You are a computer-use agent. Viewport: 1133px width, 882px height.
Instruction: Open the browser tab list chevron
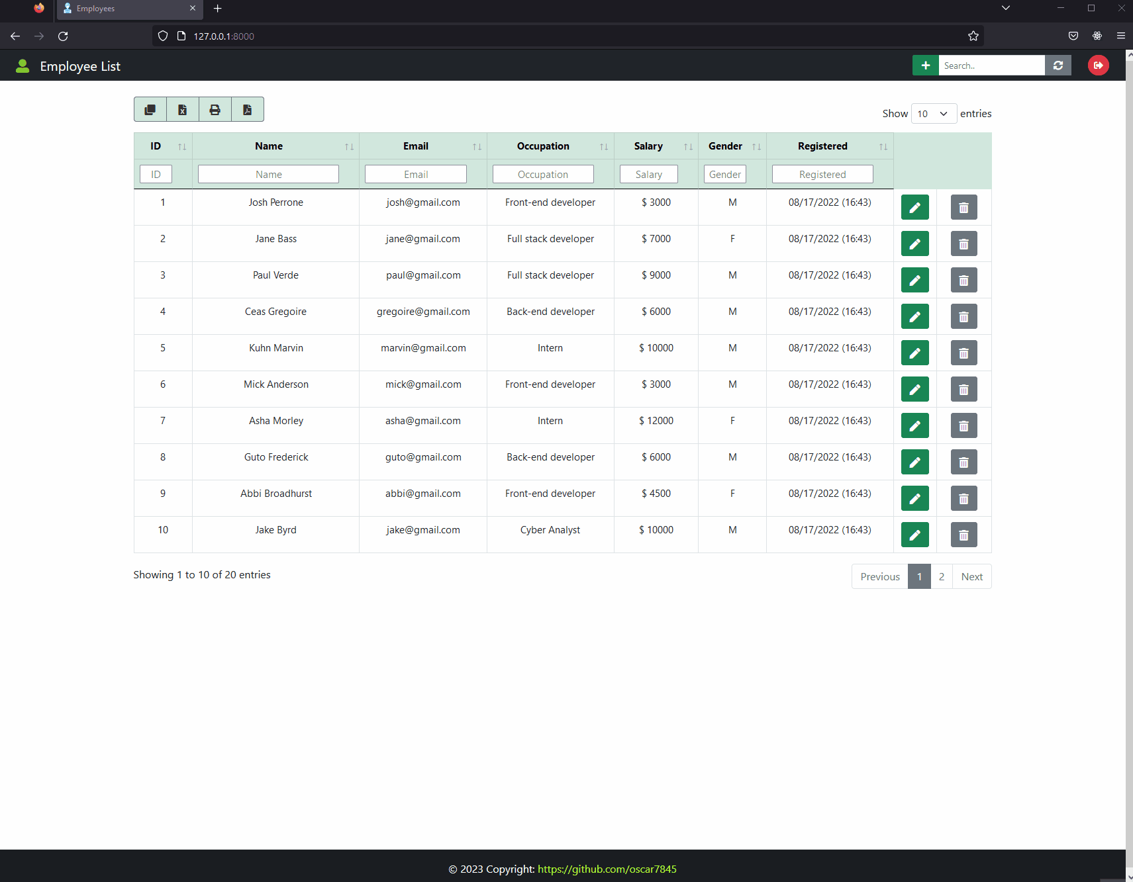click(x=1005, y=8)
